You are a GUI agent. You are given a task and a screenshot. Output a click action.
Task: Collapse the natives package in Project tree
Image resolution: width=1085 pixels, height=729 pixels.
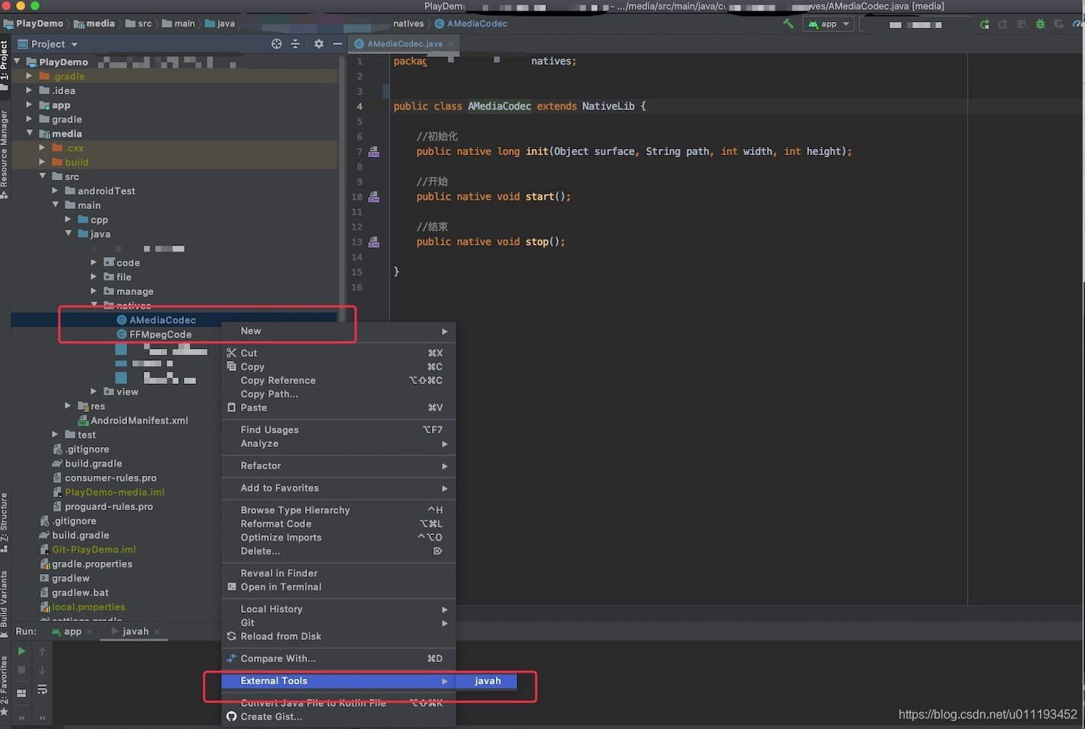[94, 306]
